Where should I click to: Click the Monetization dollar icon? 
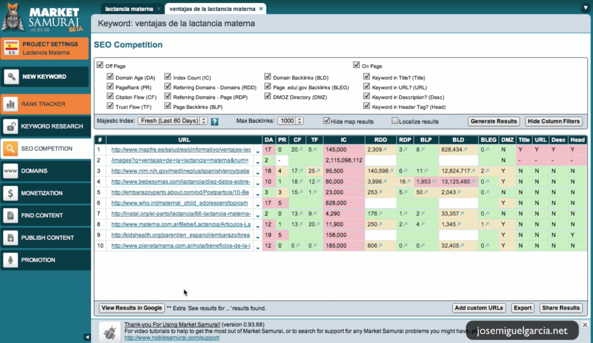tap(10, 193)
